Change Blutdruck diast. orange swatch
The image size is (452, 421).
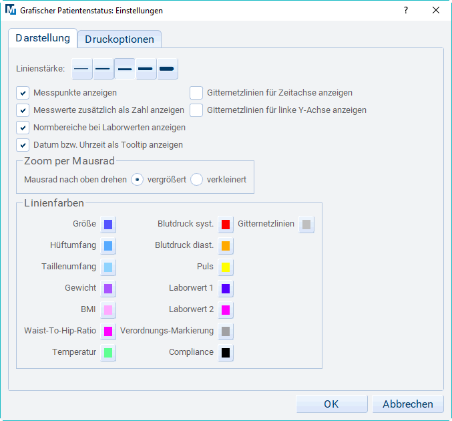coord(226,245)
